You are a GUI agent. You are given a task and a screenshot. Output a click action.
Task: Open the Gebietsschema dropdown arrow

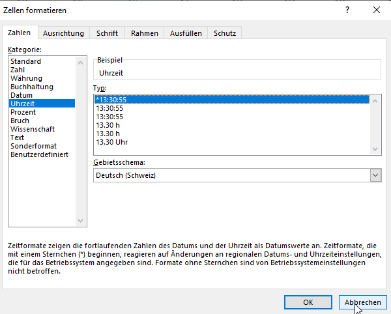375,175
